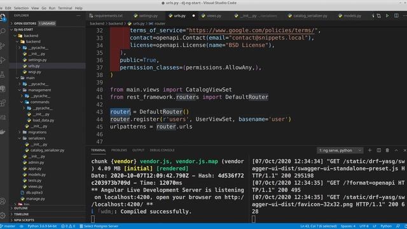Split the editor to the right
Screen dimensions: 407x229
(396, 16)
